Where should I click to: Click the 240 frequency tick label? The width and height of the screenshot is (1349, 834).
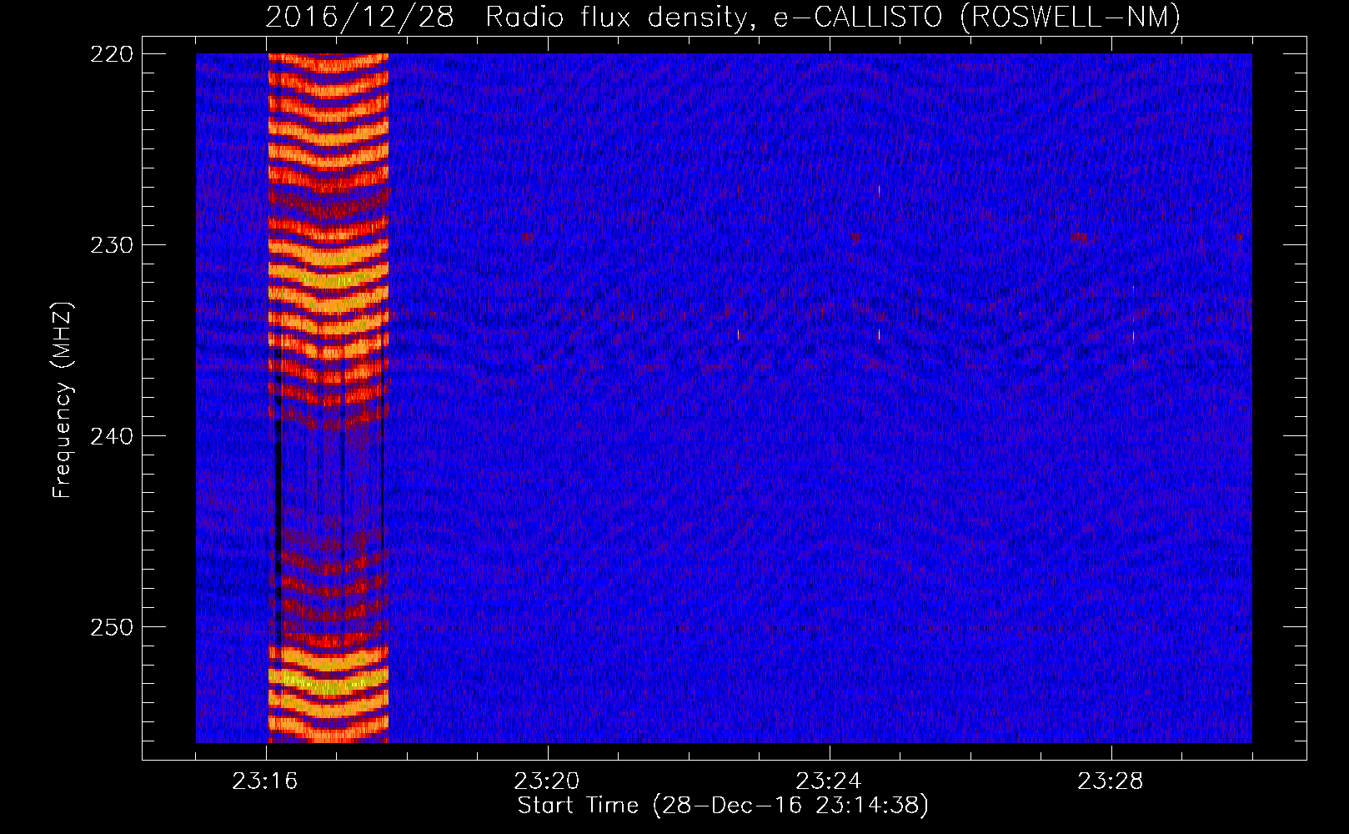(111, 436)
